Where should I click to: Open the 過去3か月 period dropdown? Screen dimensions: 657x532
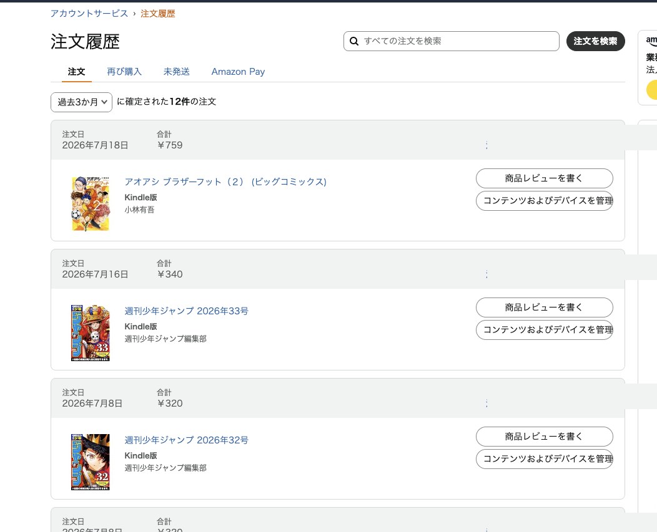pyautogui.click(x=81, y=102)
